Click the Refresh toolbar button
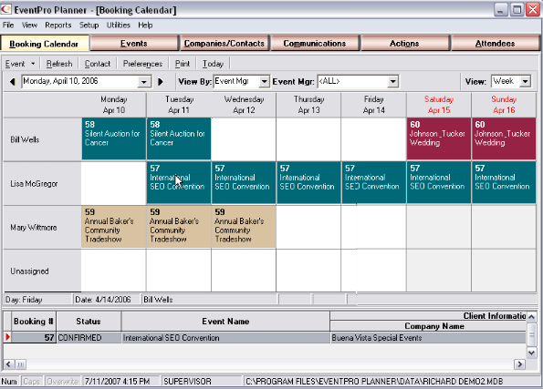The image size is (543, 389). pos(59,64)
